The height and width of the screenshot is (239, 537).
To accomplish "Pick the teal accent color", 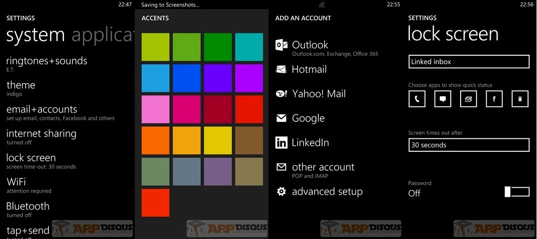I will [249, 47].
